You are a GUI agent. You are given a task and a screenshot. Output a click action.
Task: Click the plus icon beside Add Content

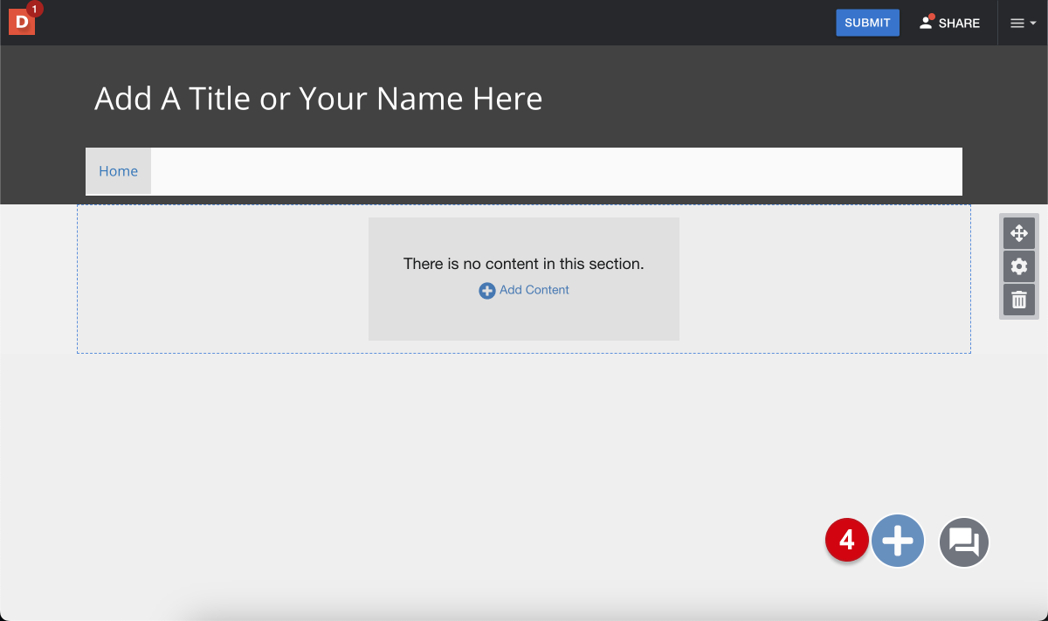(487, 291)
